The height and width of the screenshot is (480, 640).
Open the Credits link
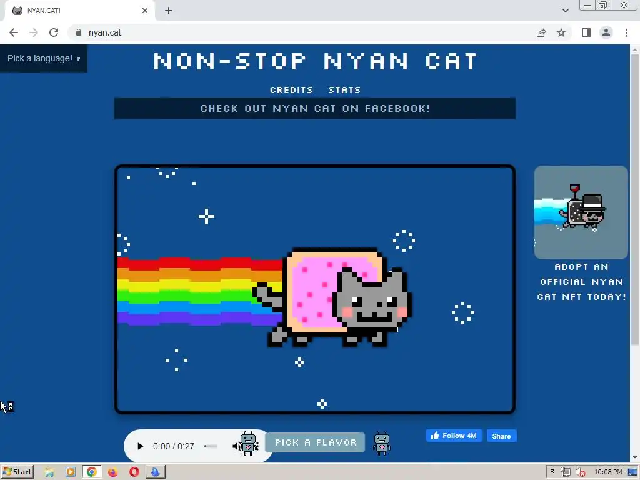tap(291, 90)
